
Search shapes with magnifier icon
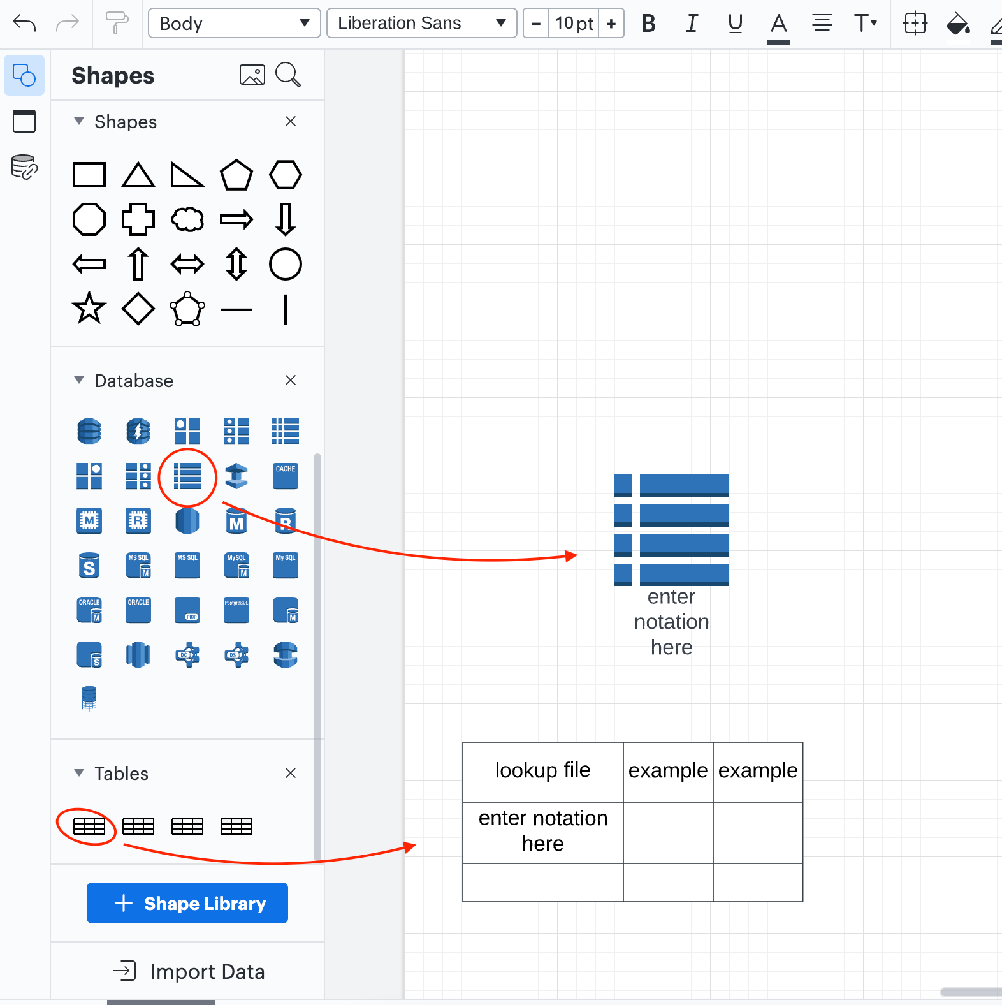(x=288, y=75)
